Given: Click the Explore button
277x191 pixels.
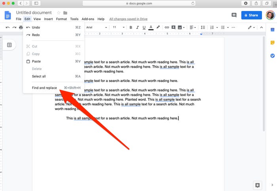Looking at the screenshot, I should pyautogui.click(x=257, y=185).
